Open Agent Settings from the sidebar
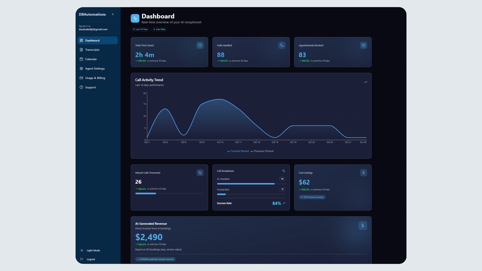482x271 pixels. (95, 69)
